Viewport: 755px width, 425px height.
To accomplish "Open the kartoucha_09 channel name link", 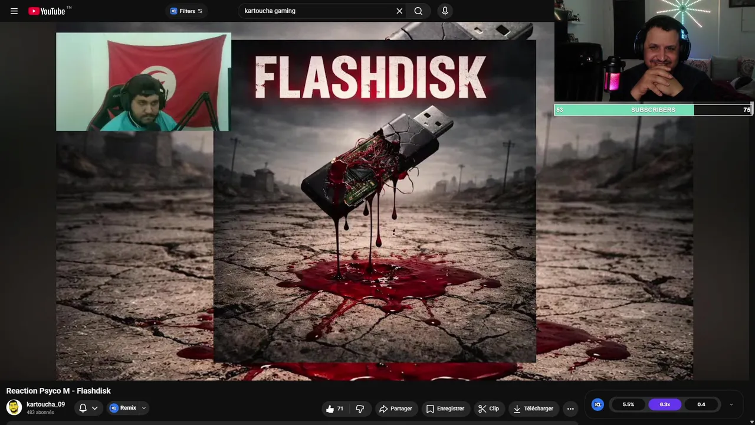I will click(x=45, y=404).
